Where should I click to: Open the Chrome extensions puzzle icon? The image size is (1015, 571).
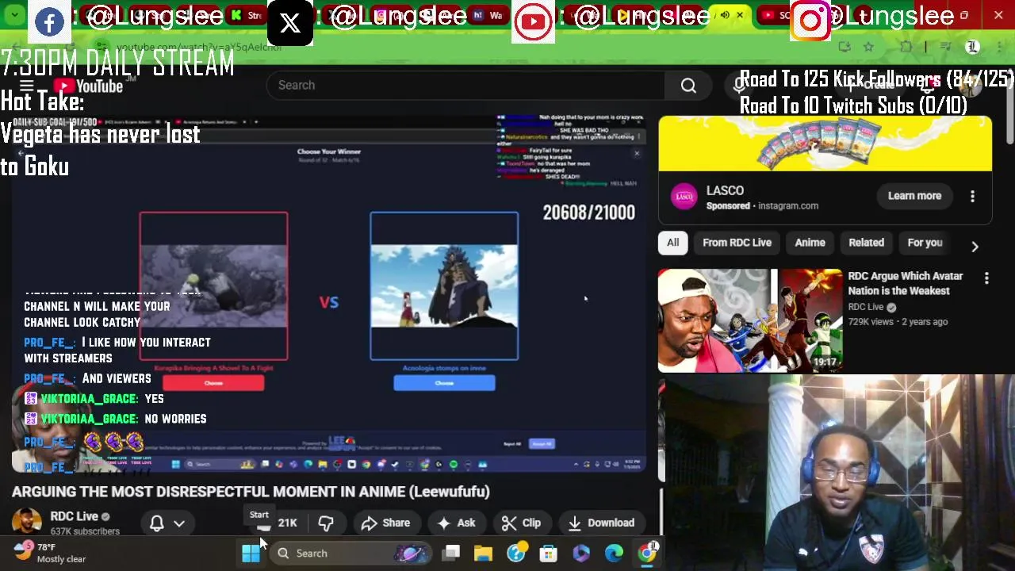906,47
